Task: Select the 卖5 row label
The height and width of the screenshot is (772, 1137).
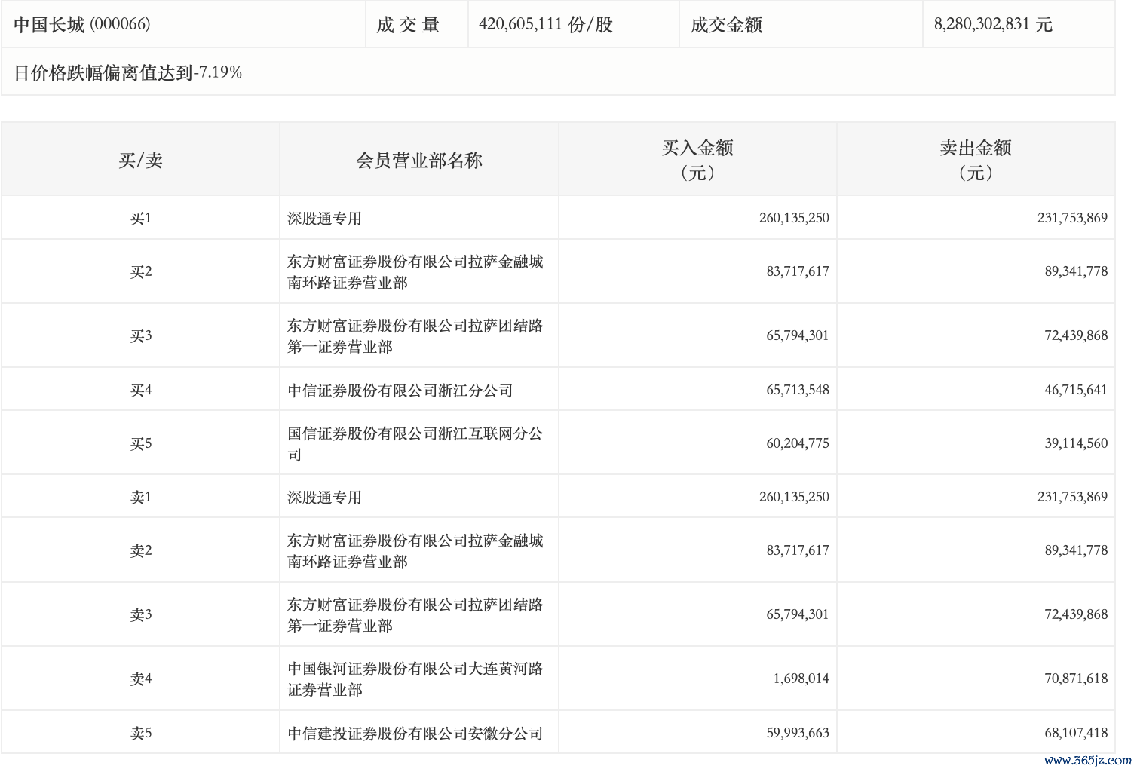Action: click(140, 733)
